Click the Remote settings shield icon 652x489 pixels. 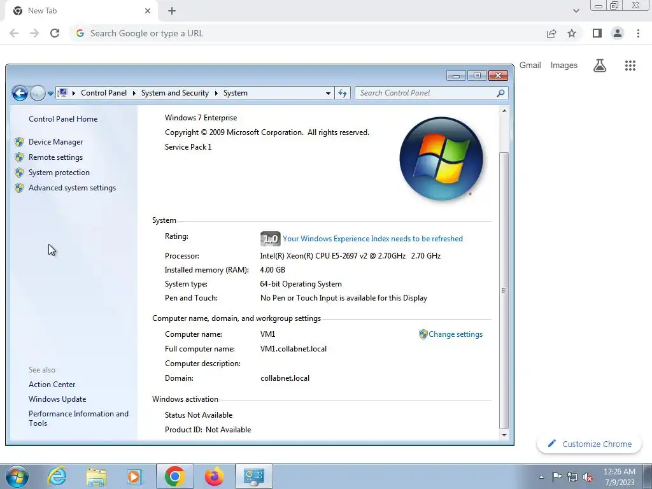click(19, 157)
